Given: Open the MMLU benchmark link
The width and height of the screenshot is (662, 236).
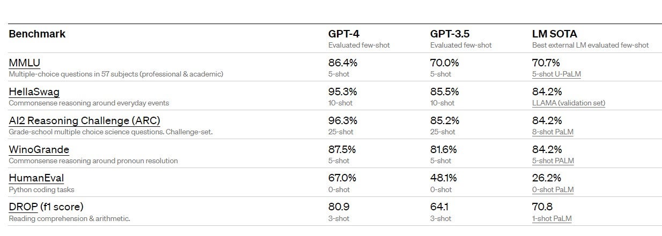Looking at the screenshot, I should click(x=25, y=63).
